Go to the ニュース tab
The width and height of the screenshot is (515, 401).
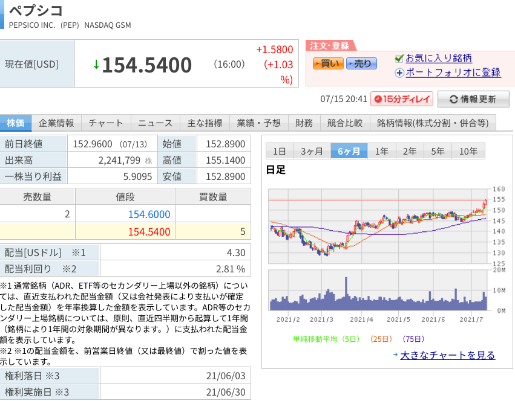point(156,123)
